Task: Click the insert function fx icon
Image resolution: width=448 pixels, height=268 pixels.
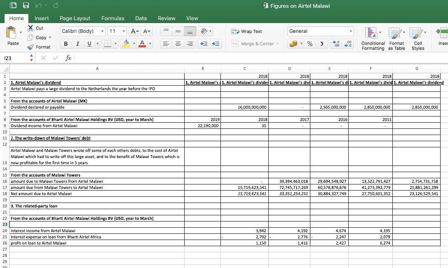Action: tap(68, 58)
